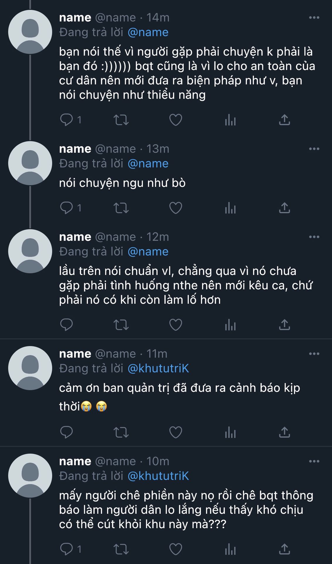Open the 14m tweet author's avatar
This screenshot has width=332, height=564.
click(30, 32)
